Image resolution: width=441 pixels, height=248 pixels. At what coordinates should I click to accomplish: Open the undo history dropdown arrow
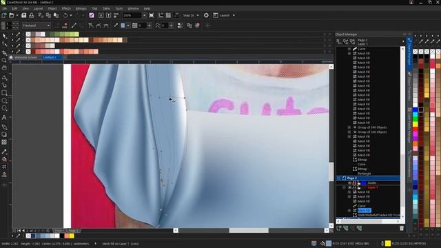tap(70, 15)
